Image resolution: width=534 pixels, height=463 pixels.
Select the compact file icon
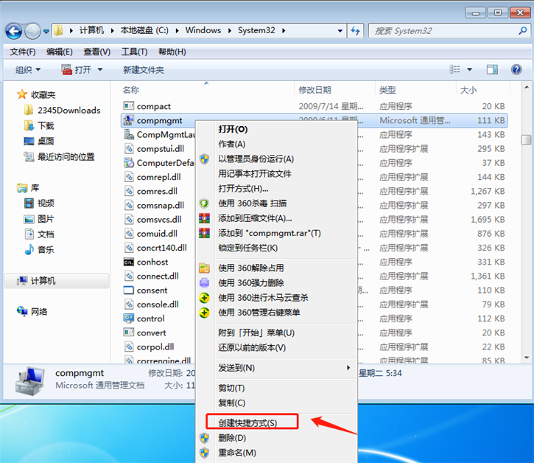128,106
